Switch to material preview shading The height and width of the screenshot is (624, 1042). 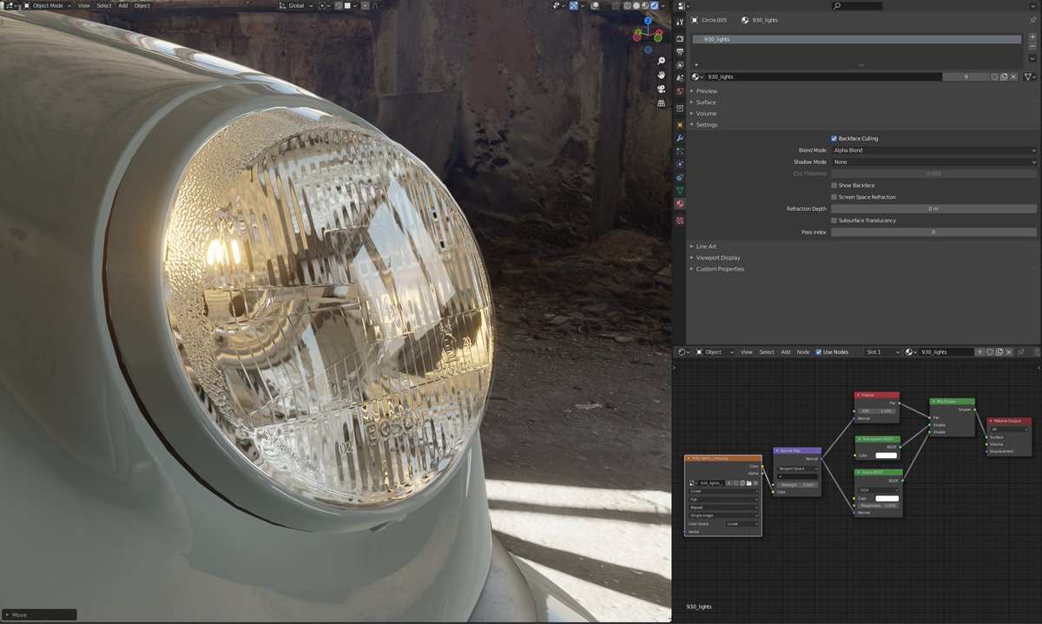click(645, 6)
